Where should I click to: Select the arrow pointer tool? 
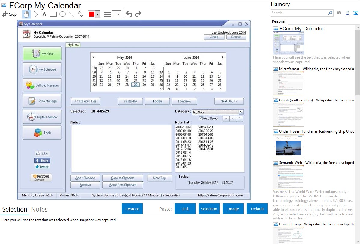[35, 14]
